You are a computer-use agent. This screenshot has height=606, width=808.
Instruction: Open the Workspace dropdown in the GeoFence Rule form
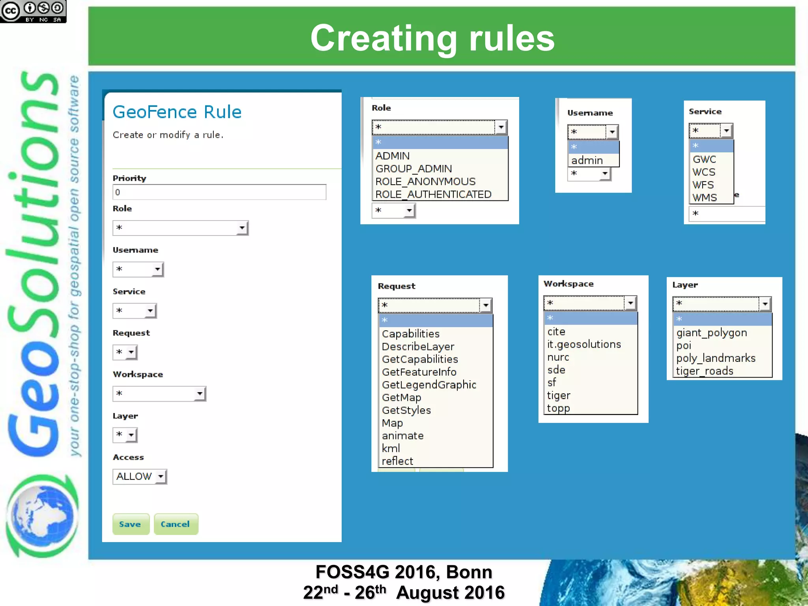pyautogui.click(x=159, y=394)
